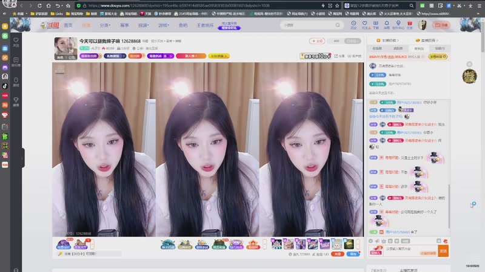Expand the 直播回看 section arrow
This screenshot has width=485, height=272.
436,40
